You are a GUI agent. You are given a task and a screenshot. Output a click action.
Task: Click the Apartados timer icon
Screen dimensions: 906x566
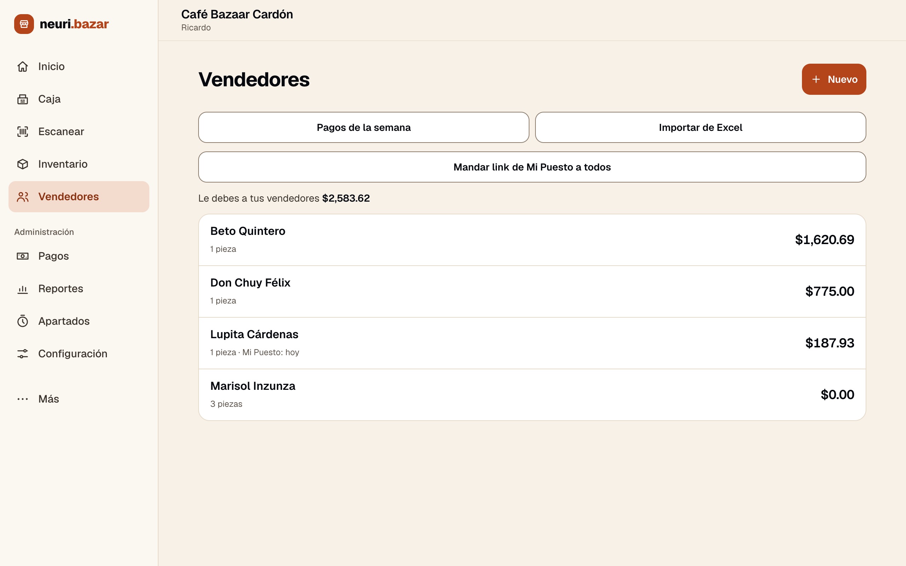22,321
